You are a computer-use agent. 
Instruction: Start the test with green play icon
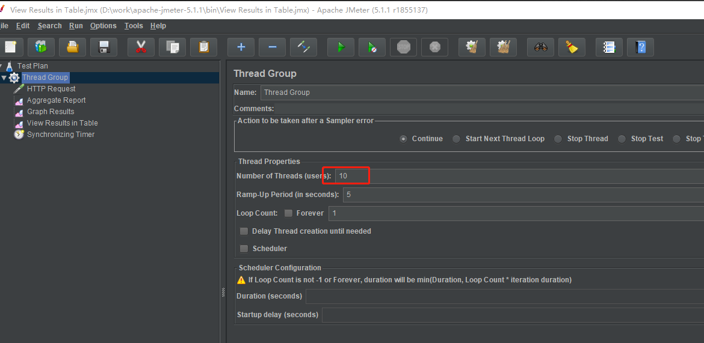[x=341, y=47]
